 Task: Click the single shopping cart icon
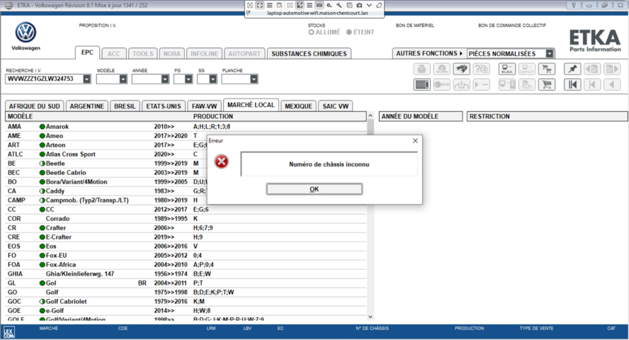[547, 84]
